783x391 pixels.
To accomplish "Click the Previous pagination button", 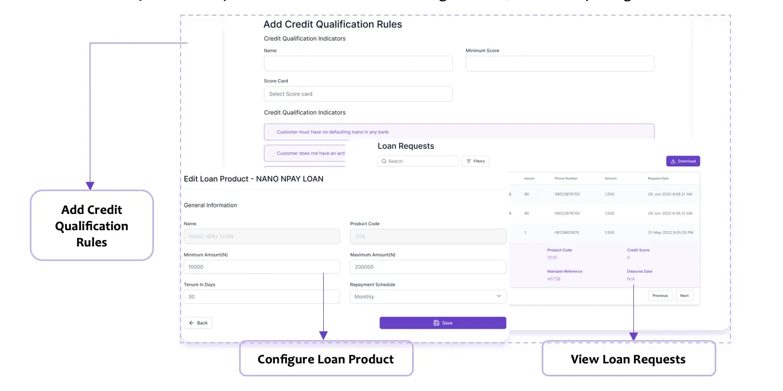I will [660, 295].
